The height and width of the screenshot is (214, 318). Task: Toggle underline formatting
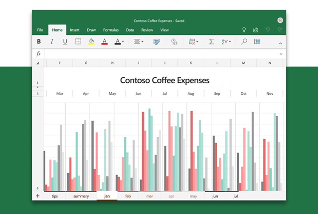tap(65, 42)
